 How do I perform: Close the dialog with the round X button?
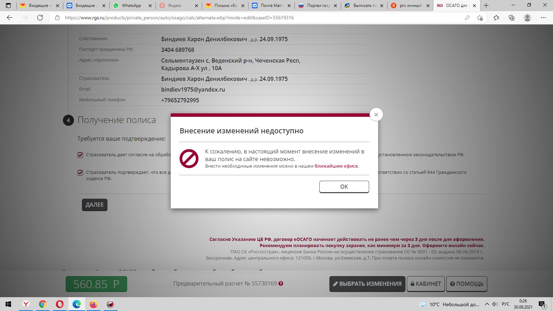(376, 114)
